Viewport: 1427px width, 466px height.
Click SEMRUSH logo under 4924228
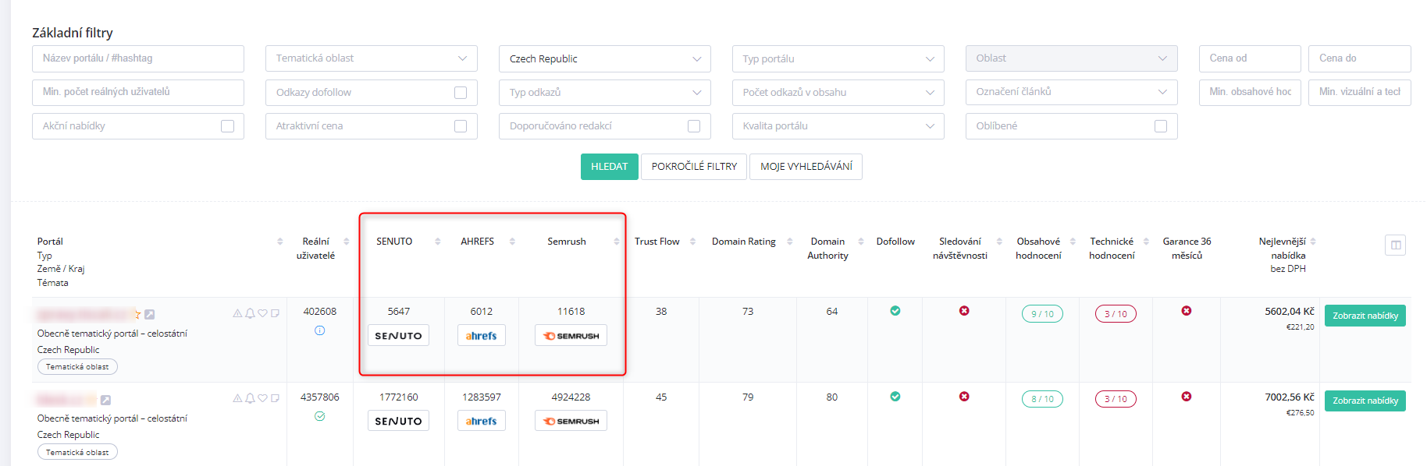pyautogui.click(x=571, y=421)
